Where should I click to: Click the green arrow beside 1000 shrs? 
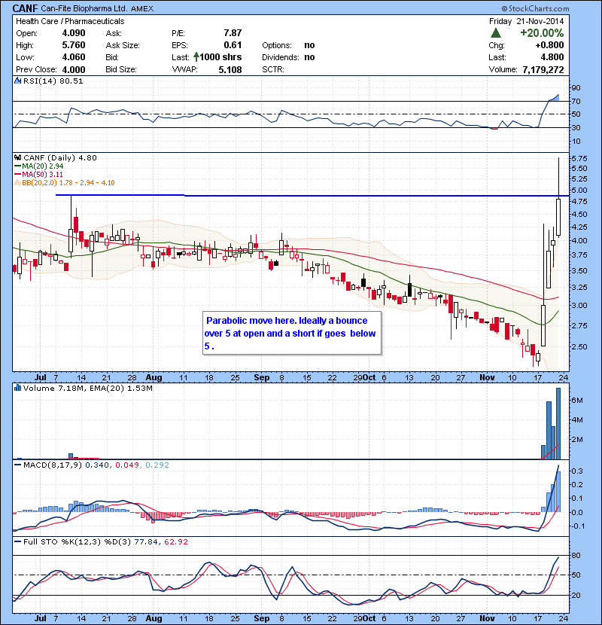click(x=196, y=57)
